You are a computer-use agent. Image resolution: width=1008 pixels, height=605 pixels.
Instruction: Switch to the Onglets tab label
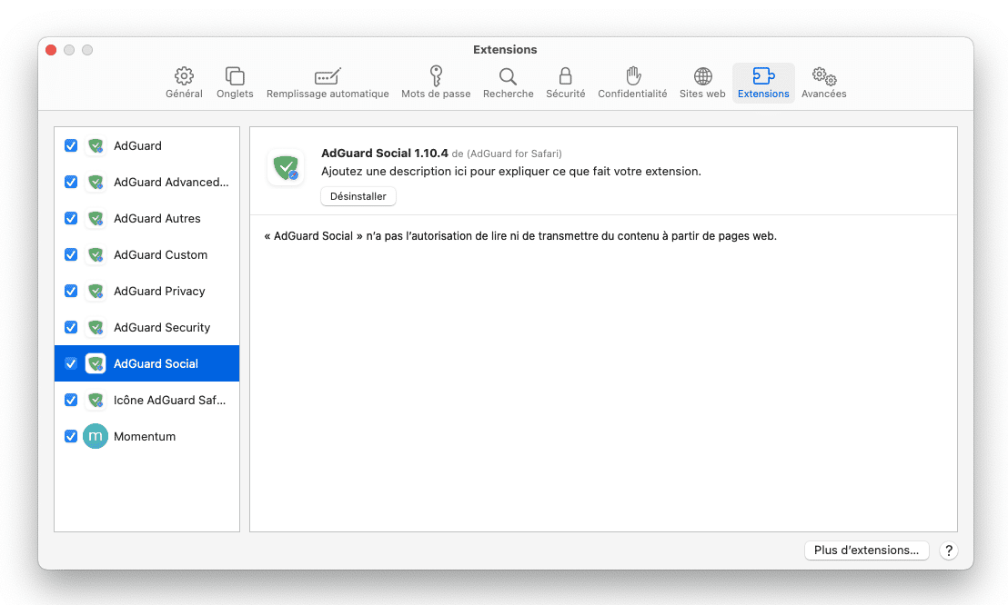click(x=235, y=94)
